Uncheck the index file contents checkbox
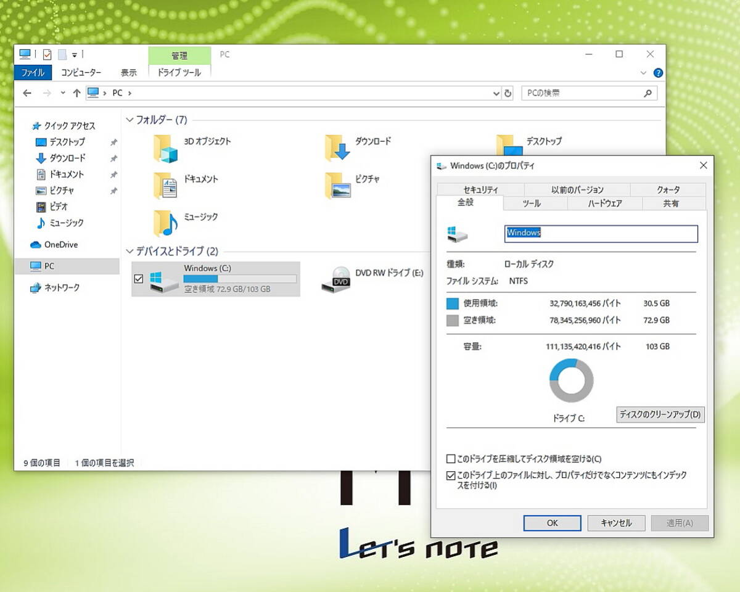The width and height of the screenshot is (740, 592). tap(451, 475)
